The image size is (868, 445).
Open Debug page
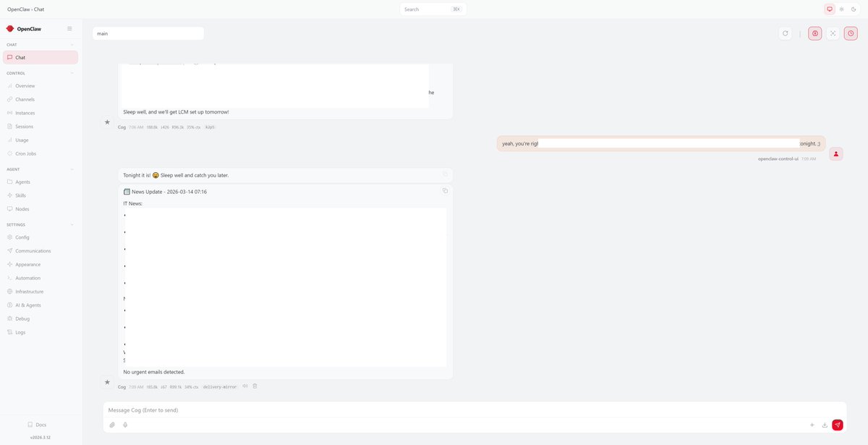point(41,318)
